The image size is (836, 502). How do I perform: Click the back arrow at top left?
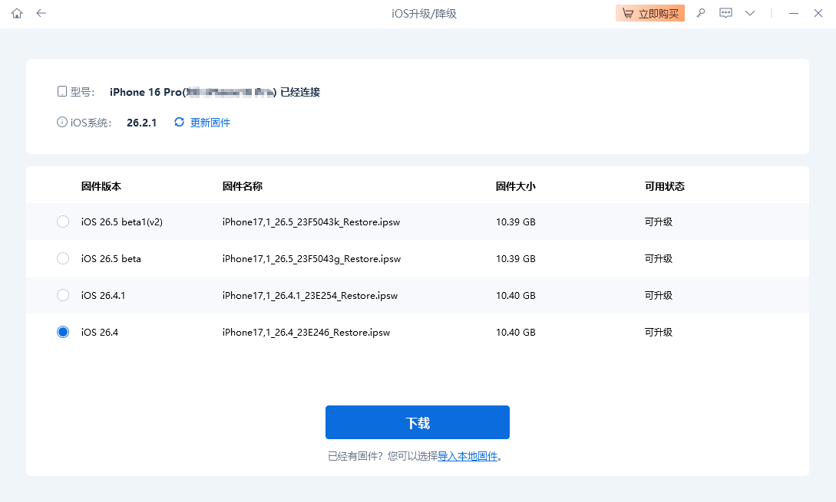(41, 13)
